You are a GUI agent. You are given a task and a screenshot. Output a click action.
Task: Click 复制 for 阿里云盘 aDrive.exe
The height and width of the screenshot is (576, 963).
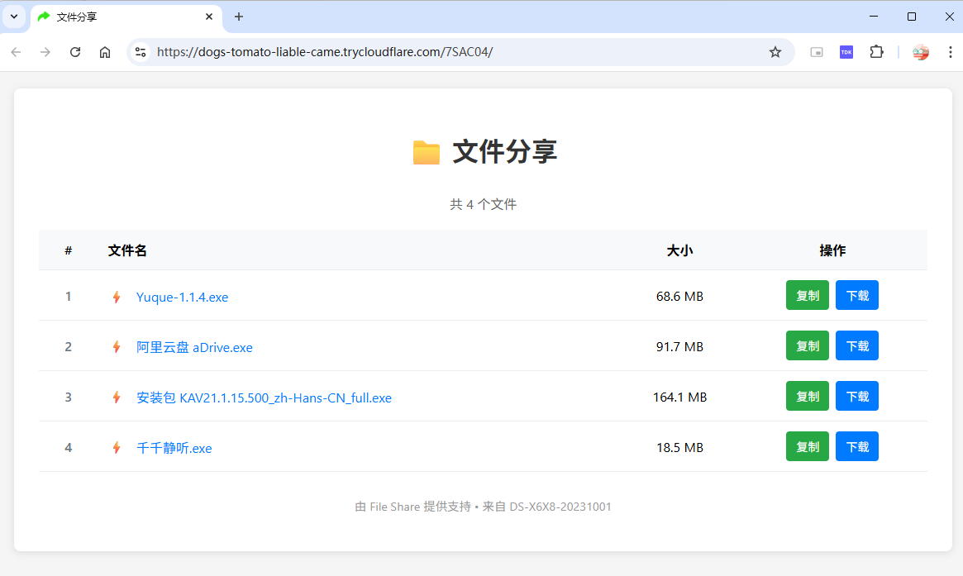(x=807, y=346)
